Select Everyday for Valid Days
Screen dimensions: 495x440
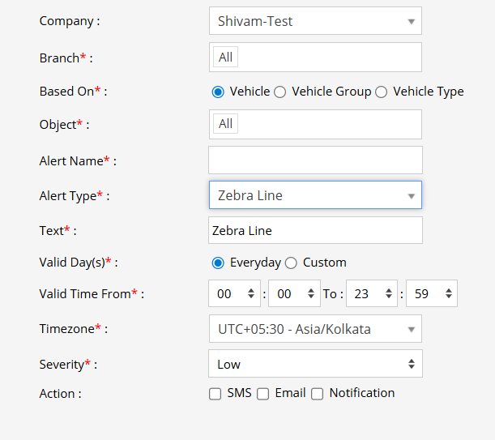coord(218,263)
